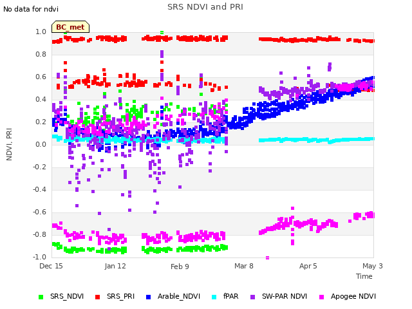This screenshot has width=412, height=309.
Task: Click the 0.6 y-axis tick label
Action: pos(41,77)
